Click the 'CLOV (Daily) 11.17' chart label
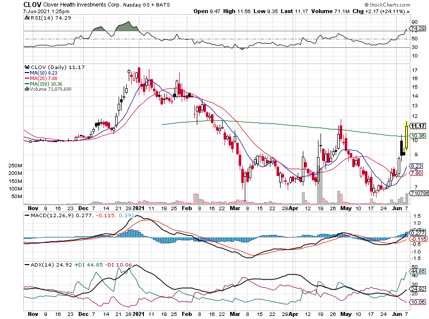The image size is (429, 319). [x=58, y=67]
